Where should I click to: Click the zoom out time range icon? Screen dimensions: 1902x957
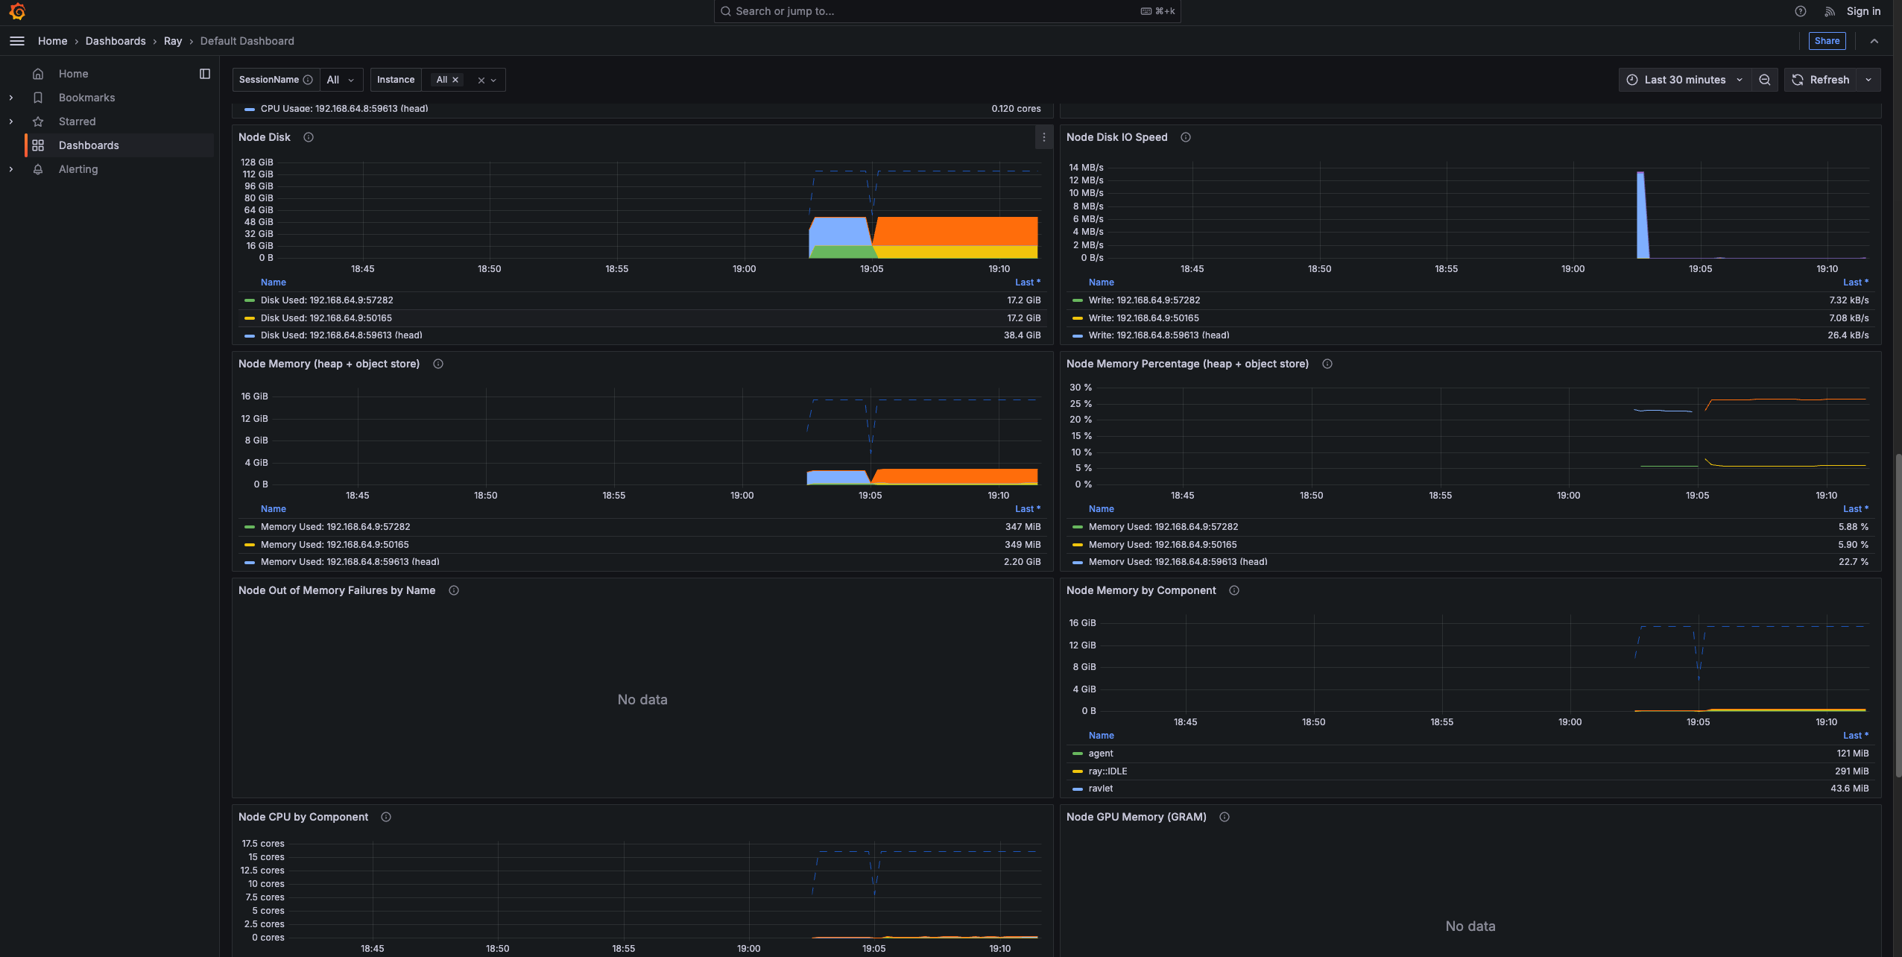[1764, 80]
